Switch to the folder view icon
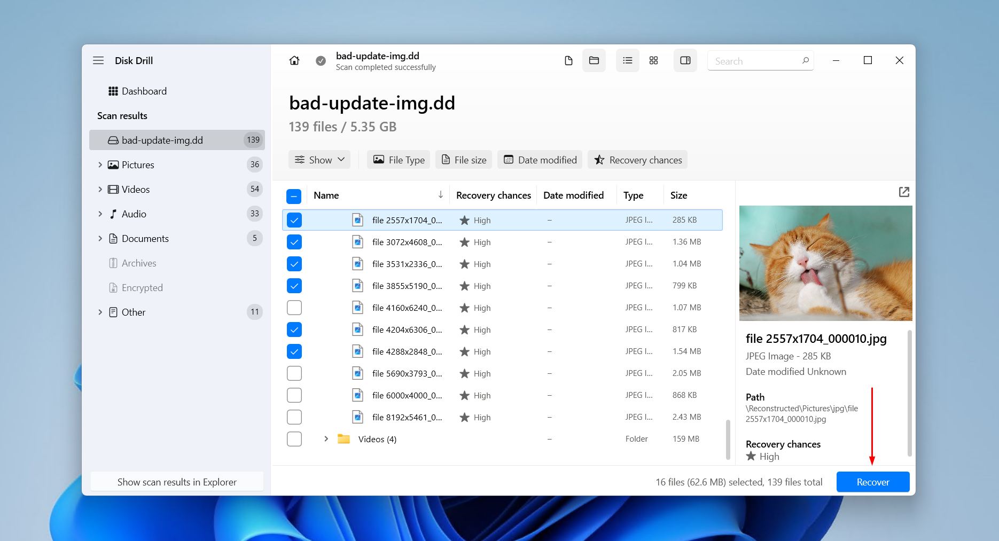This screenshot has height=541, width=999. point(594,61)
